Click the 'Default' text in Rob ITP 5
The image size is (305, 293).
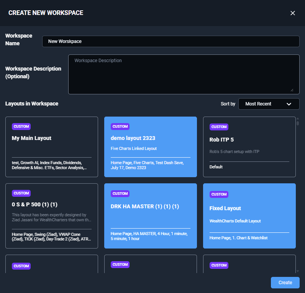[216, 167]
